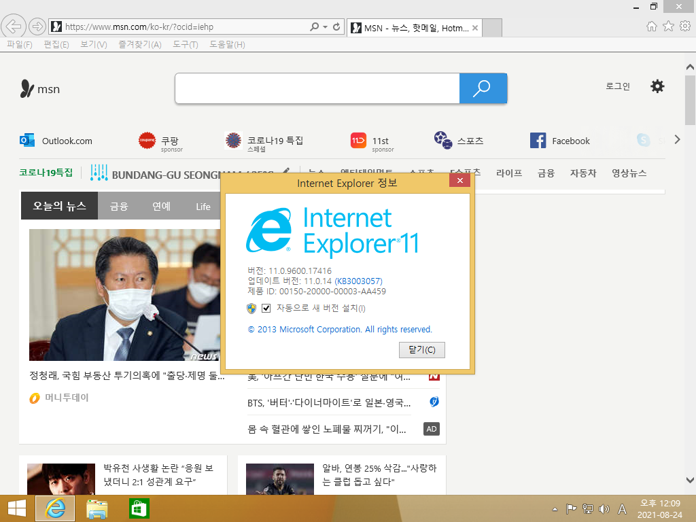Open the 쿠팡 sponsor shortcut icon
The width and height of the screenshot is (696, 522).
point(147,140)
